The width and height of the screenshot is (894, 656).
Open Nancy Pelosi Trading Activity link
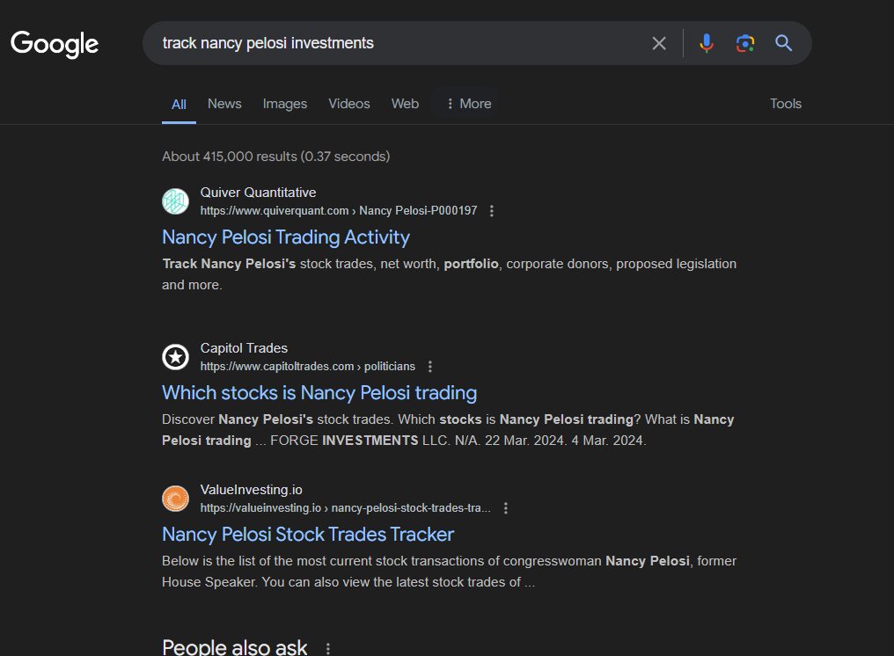286,237
